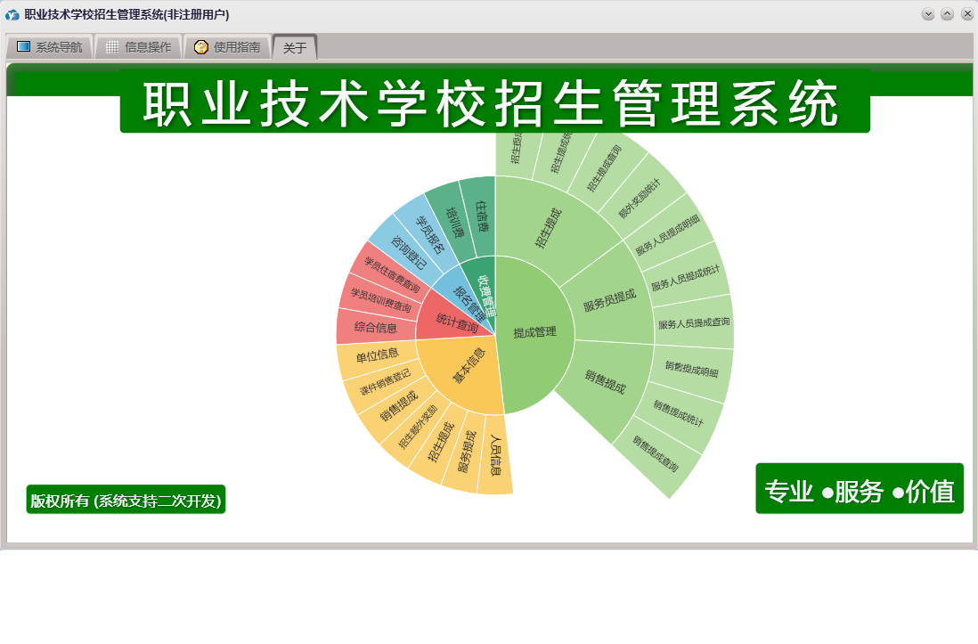Open 额外奖励统计 segment
The height and width of the screenshot is (644, 978).
click(639, 199)
